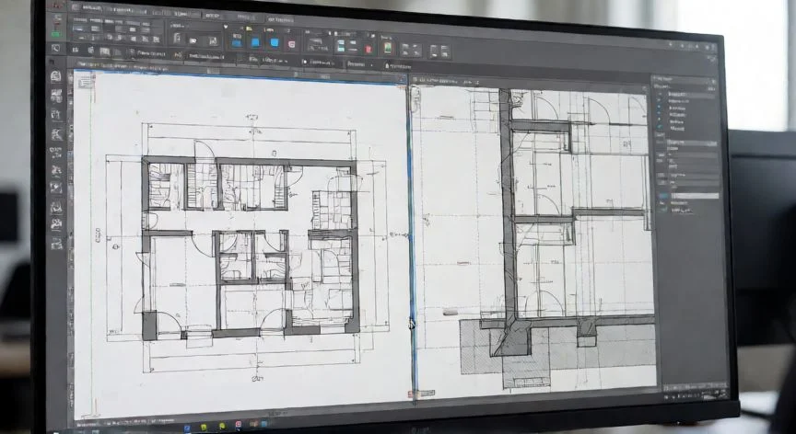Click the teal stacked-sheets icon in the ribbon

click(x=341, y=46)
